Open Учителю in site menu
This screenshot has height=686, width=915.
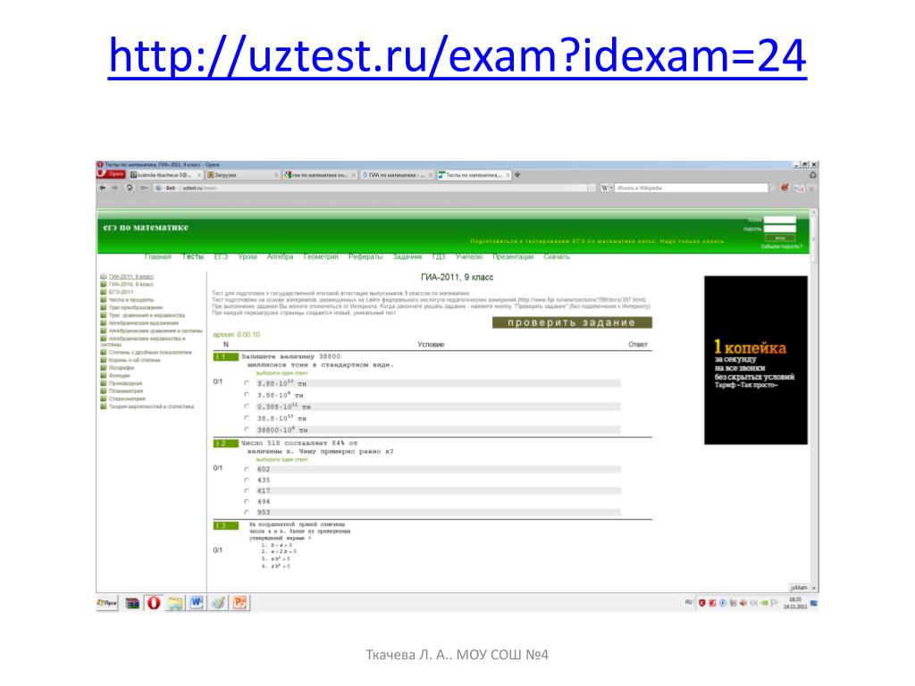468,256
